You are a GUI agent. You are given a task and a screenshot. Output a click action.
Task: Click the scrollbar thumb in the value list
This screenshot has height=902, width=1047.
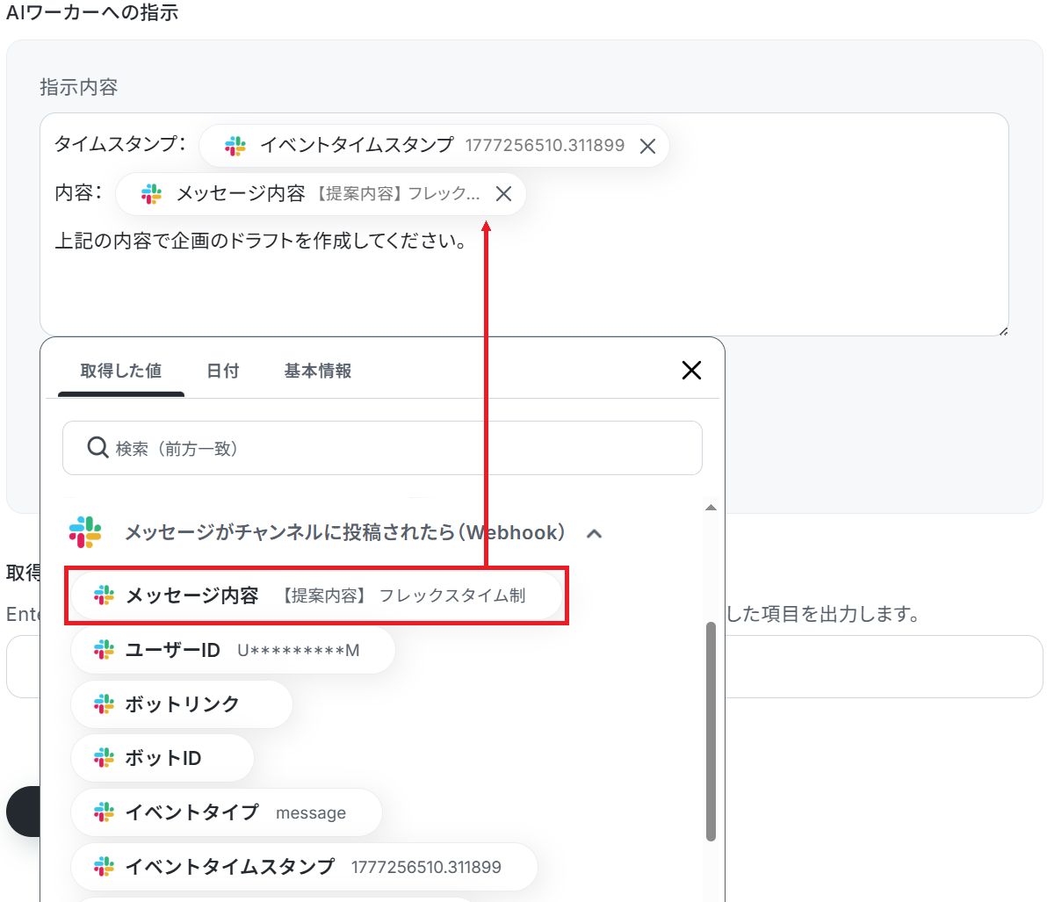(711, 731)
